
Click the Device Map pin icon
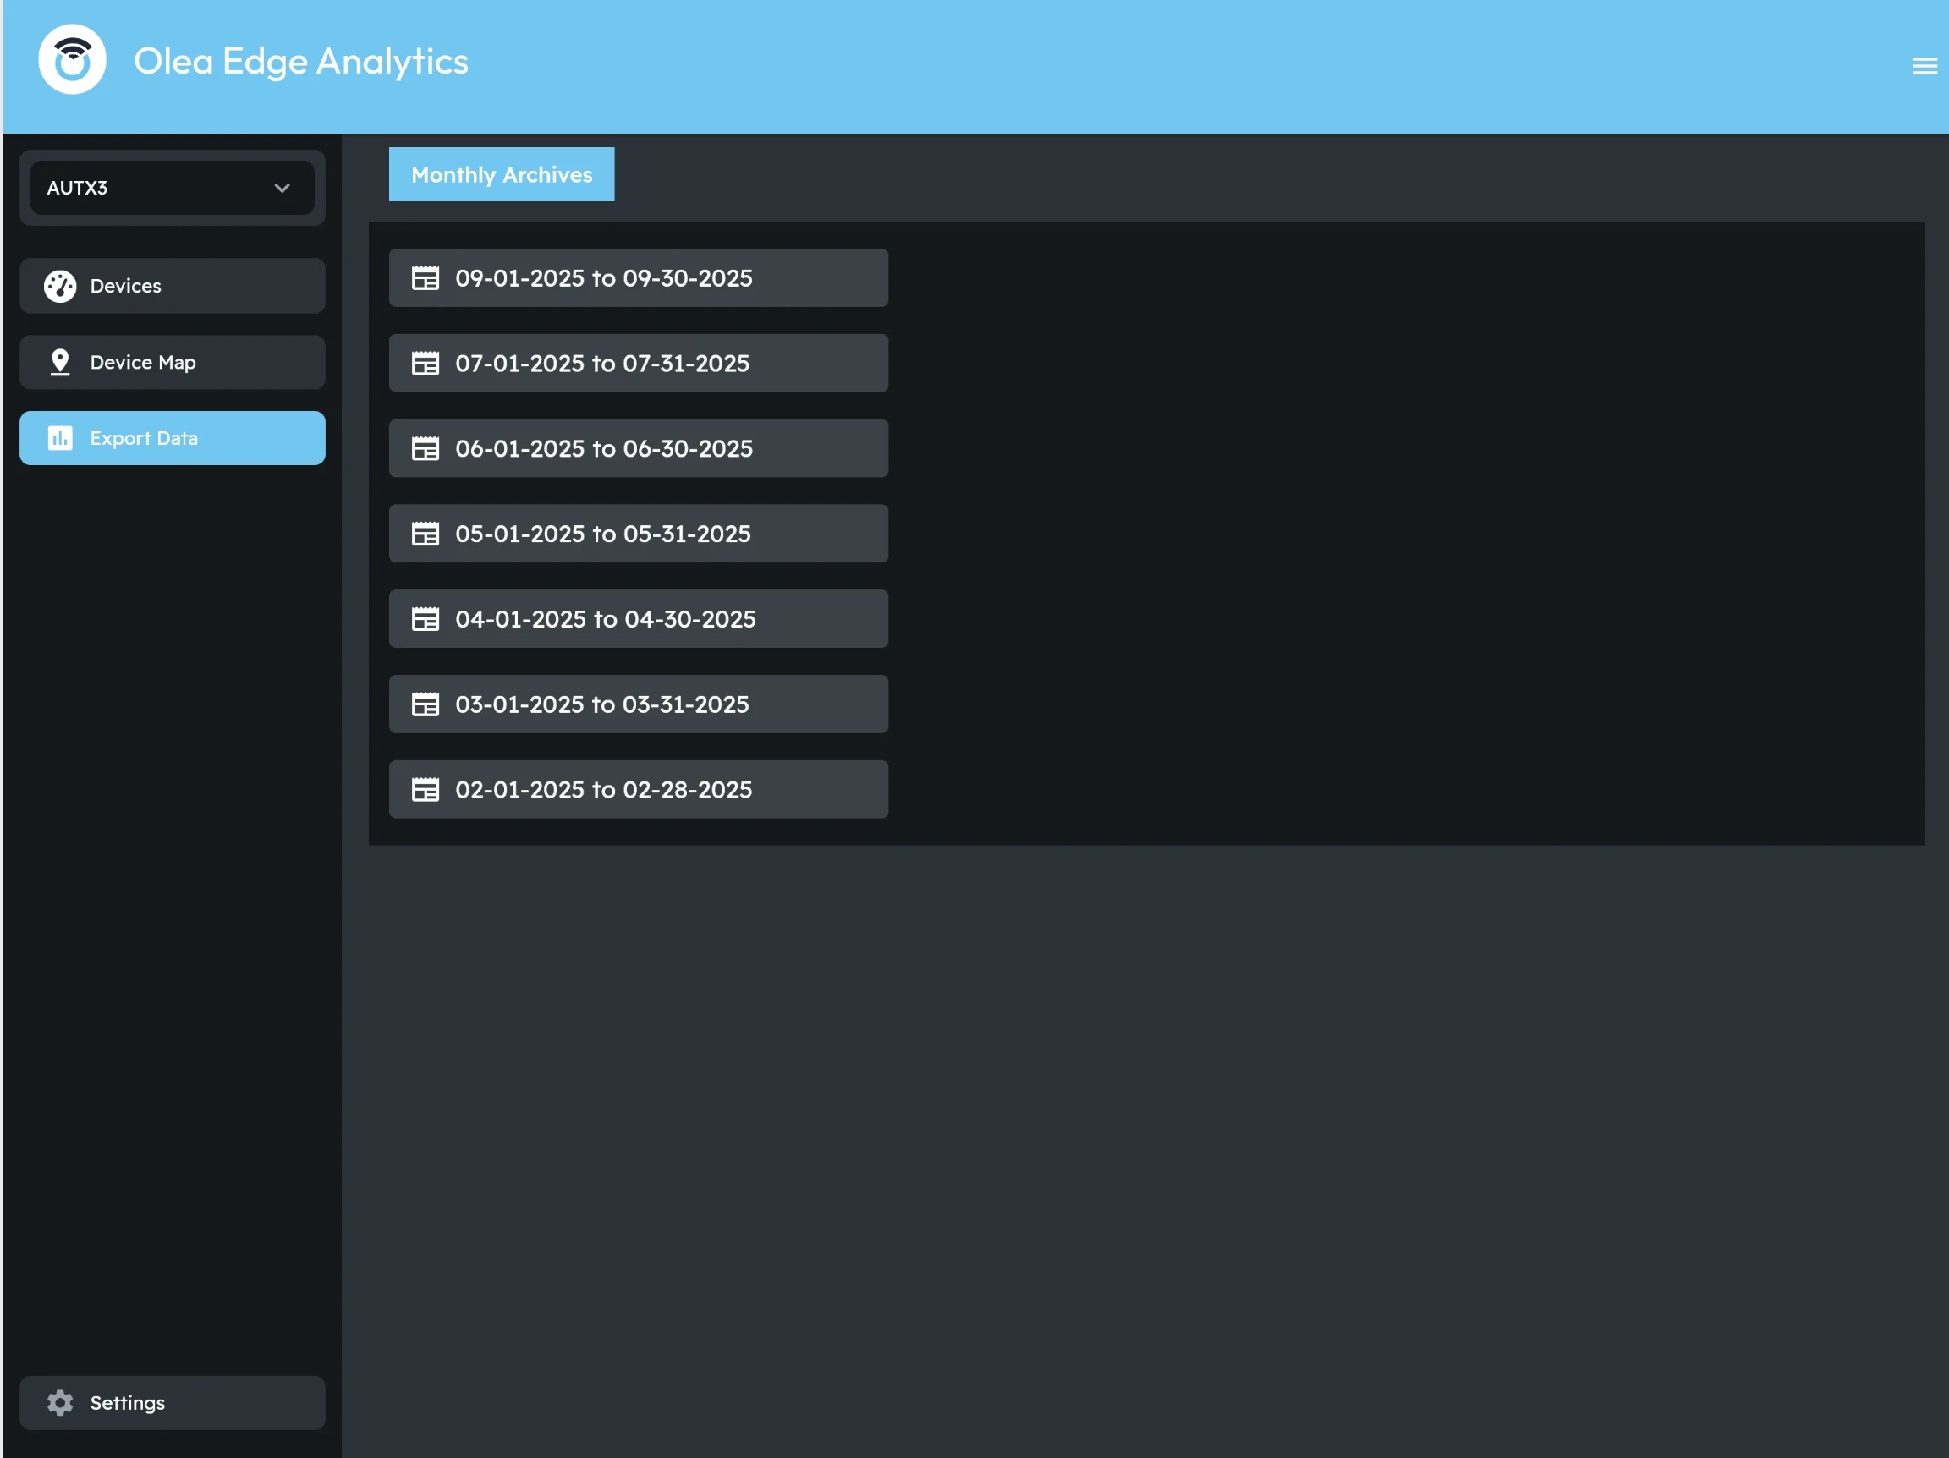click(x=60, y=362)
